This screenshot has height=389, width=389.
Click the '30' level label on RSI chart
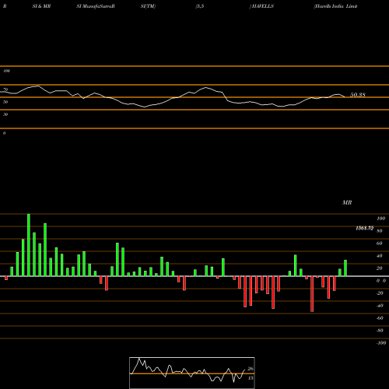(5, 114)
